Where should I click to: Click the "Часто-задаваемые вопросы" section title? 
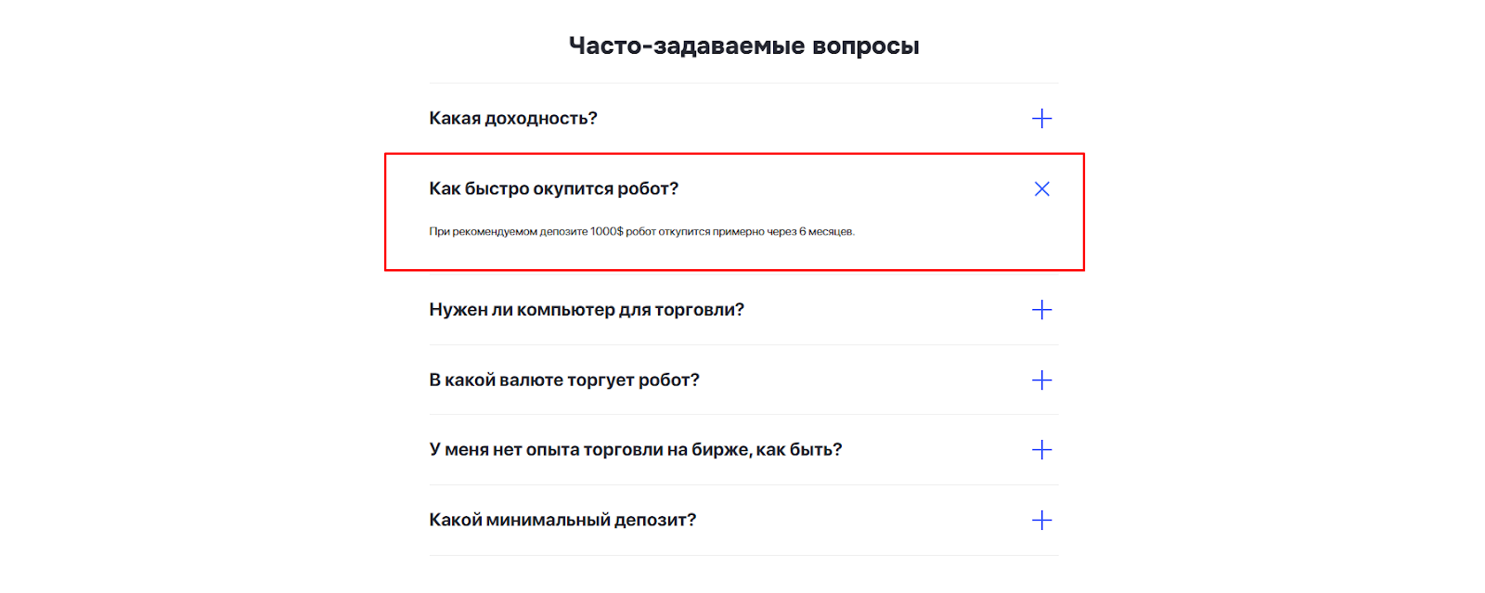(x=742, y=44)
